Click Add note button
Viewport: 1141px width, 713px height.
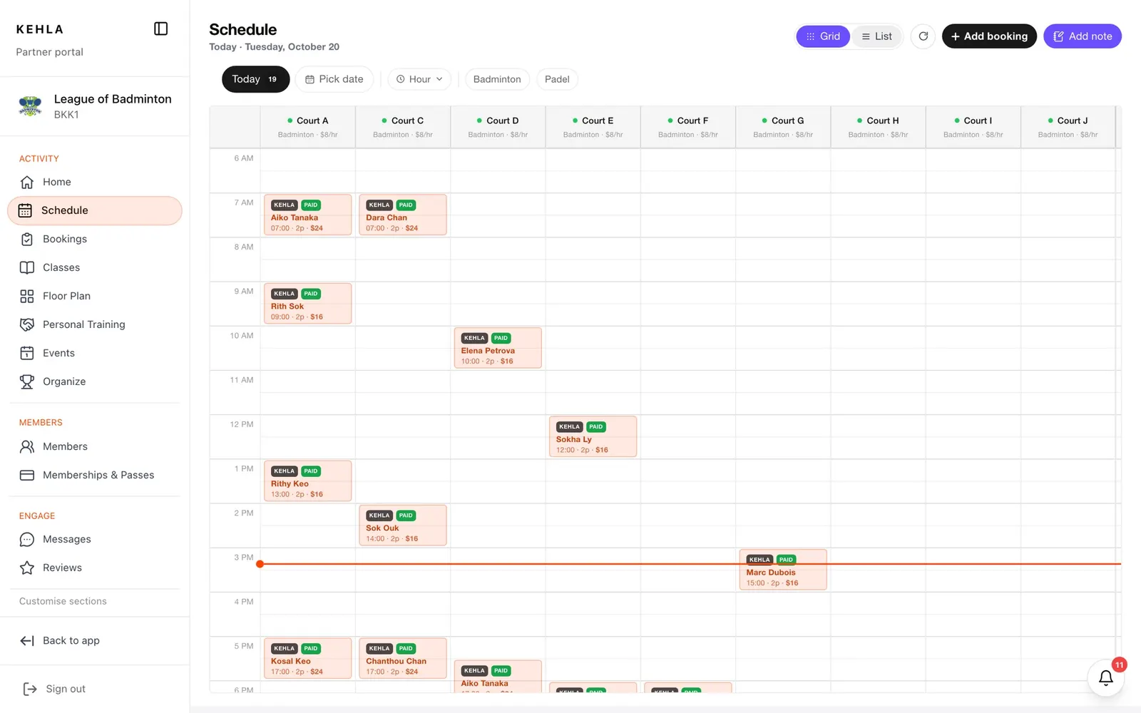[1083, 36]
